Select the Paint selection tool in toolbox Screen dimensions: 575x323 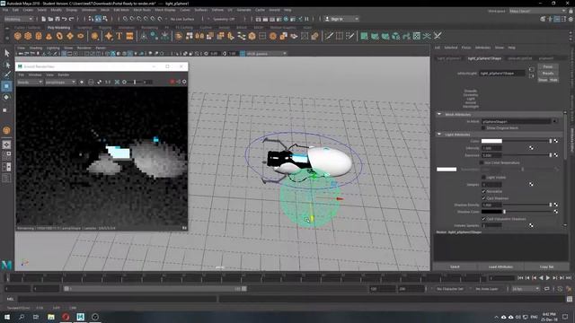(6, 74)
